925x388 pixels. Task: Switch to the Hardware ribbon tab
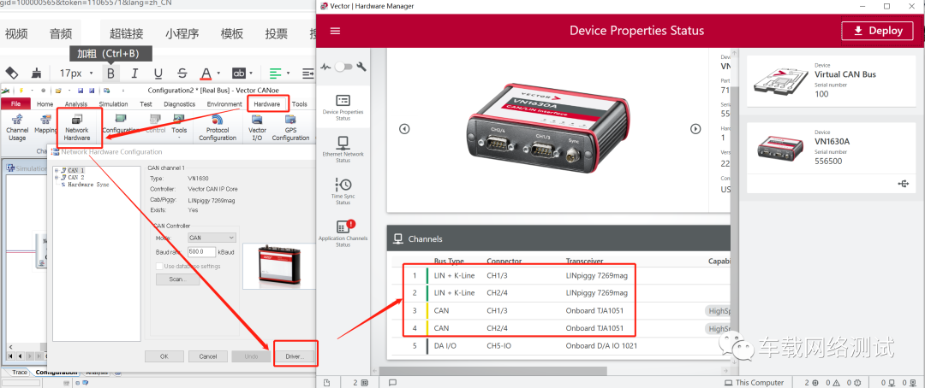tap(266, 104)
